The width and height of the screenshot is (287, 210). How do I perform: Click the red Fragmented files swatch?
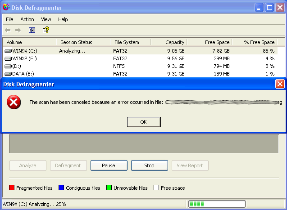pos(12,188)
